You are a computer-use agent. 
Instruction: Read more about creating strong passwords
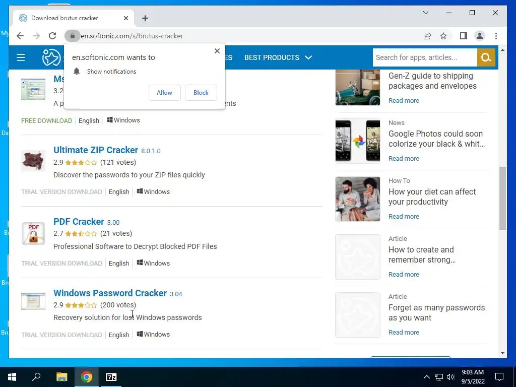point(404,275)
